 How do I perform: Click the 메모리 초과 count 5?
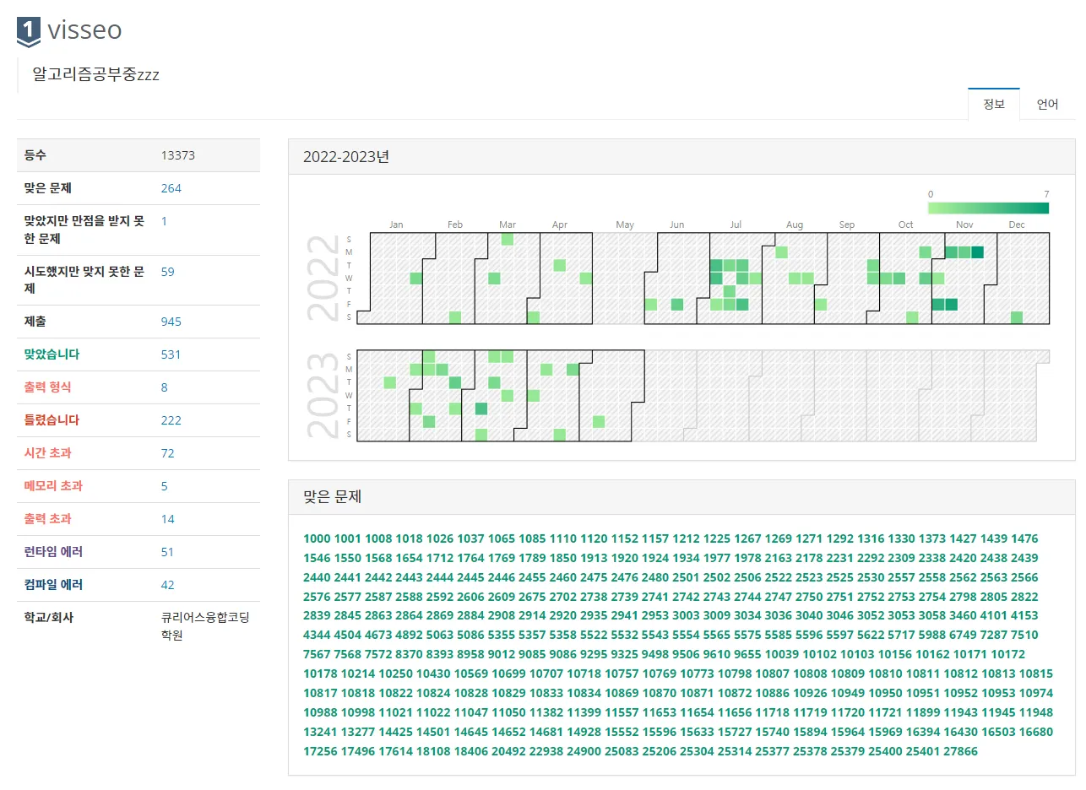(164, 486)
